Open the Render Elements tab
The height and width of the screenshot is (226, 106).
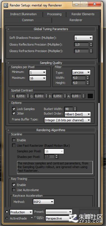[83, 14]
